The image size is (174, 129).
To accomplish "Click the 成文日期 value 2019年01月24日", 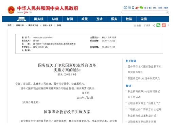I will point(108,41).
